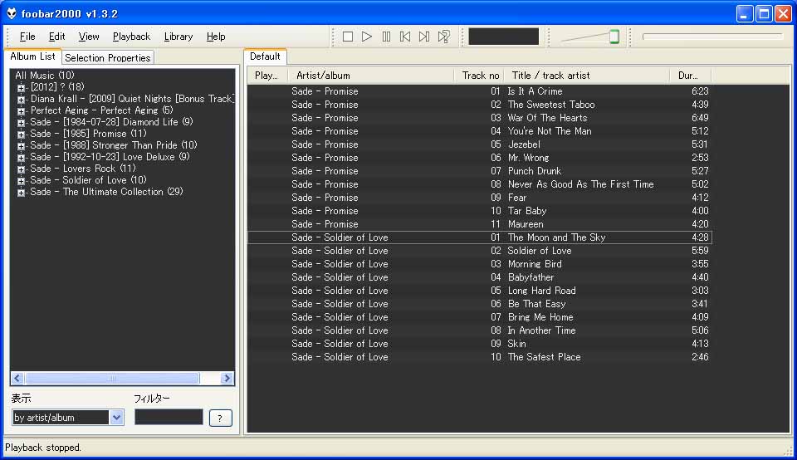Select track In Another Time
This screenshot has height=460, width=797.
coord(479,330)
